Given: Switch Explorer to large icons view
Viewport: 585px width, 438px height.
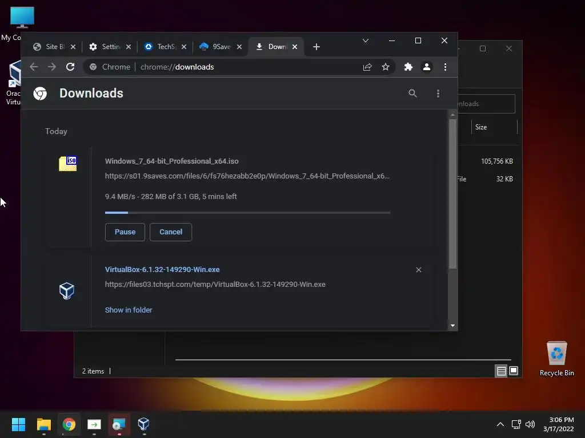Looking at the screenshot, I should 514,371.
